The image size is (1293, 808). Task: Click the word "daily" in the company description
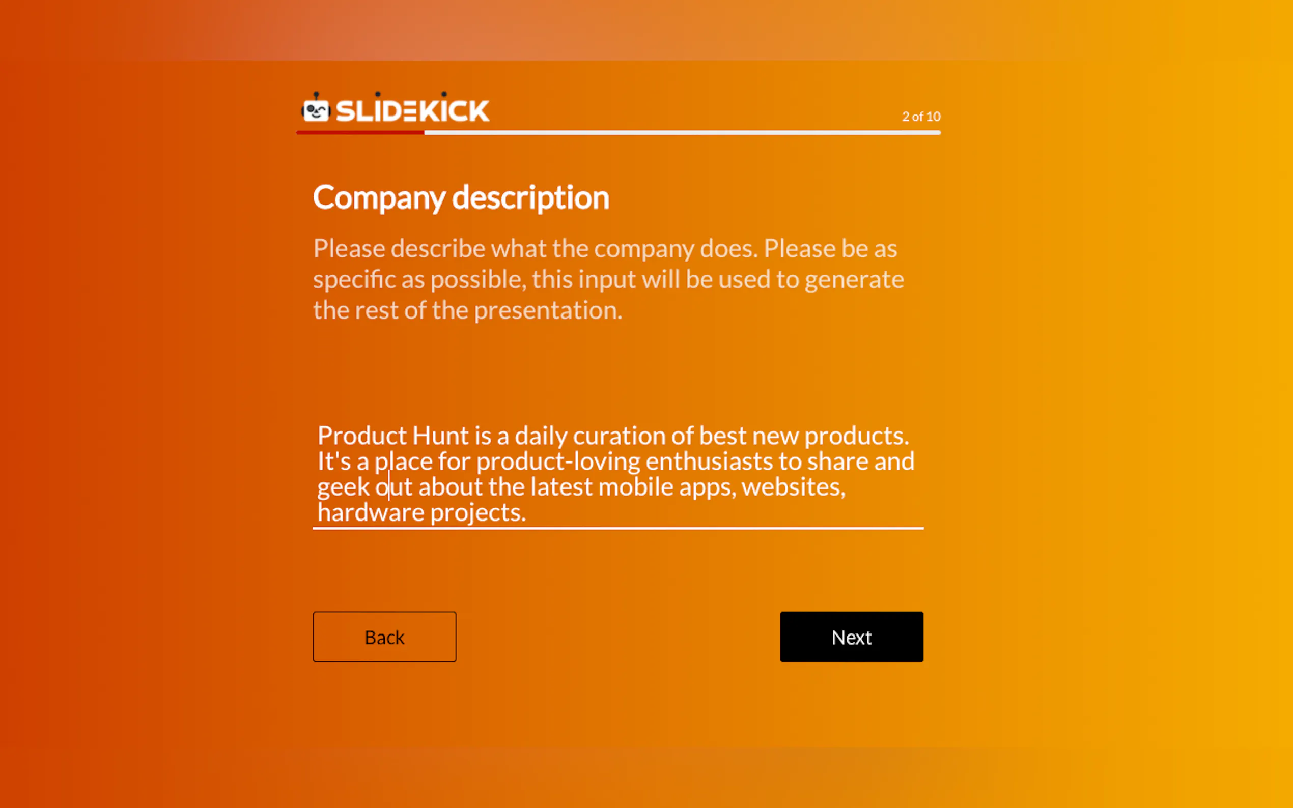pyautogui.click(x=541, y=436)
